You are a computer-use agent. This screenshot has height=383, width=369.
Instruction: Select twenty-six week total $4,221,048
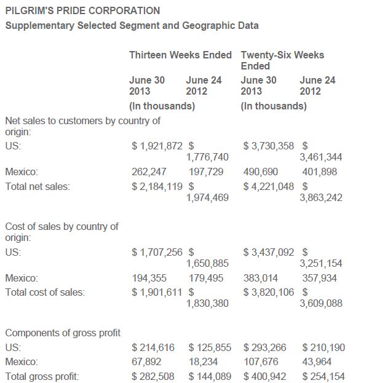click(270, 186)
